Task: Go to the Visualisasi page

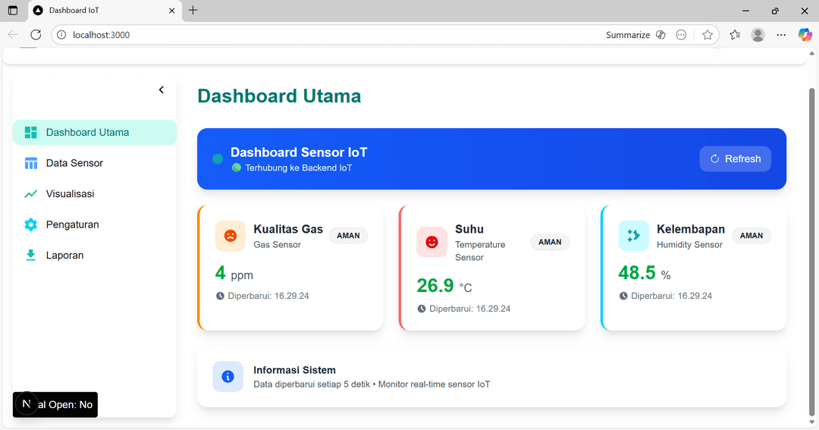Action: pos(95,194)
